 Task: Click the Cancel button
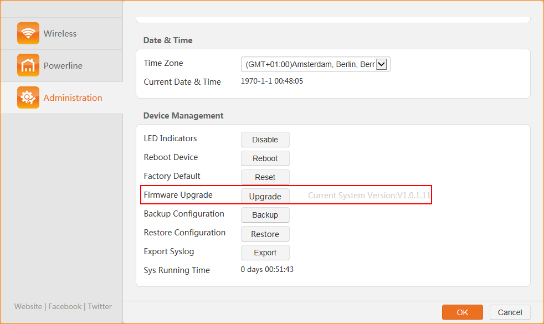(x=510, y=312)
